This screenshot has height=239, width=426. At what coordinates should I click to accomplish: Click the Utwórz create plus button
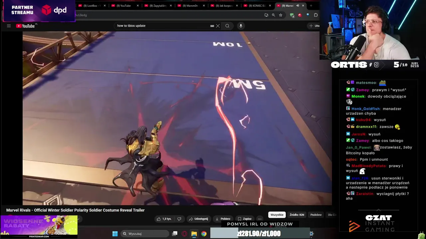tap(314, 26)
